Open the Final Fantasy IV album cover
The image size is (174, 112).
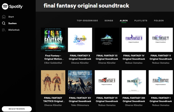pos(134,40)
